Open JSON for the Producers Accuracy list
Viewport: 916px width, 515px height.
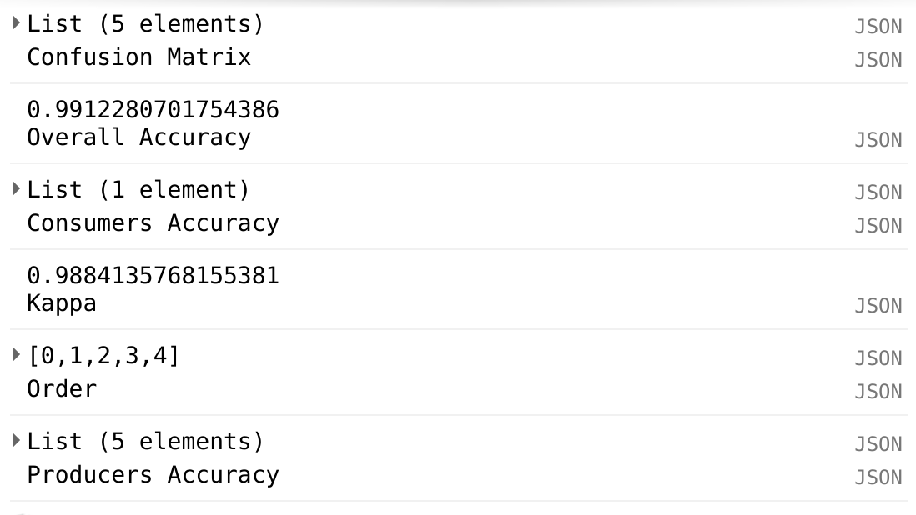[878, 443]
